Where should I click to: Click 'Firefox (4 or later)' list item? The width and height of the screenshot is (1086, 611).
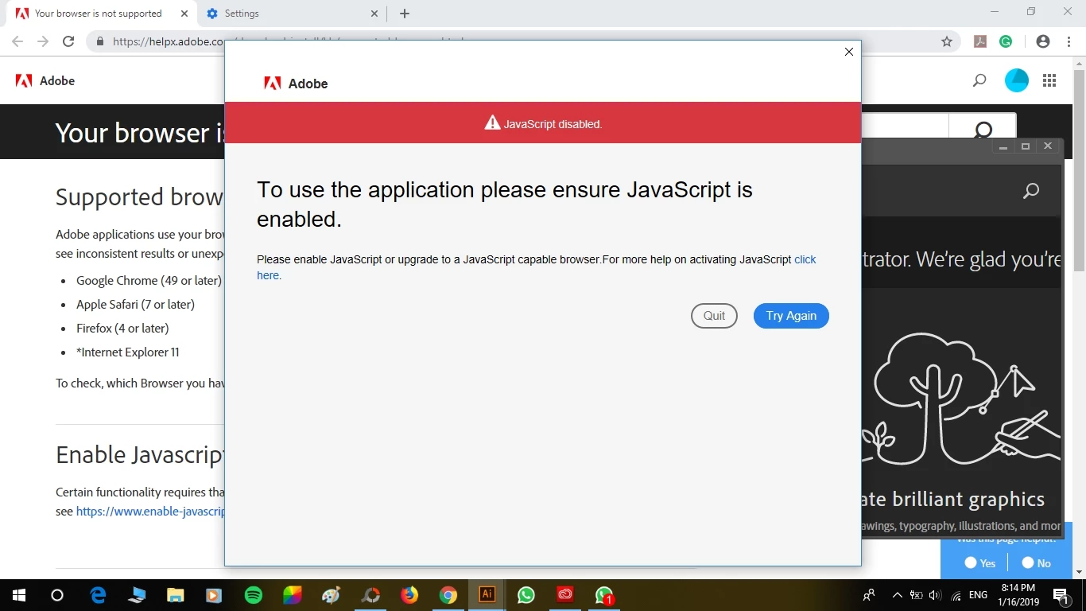(122, 328)
